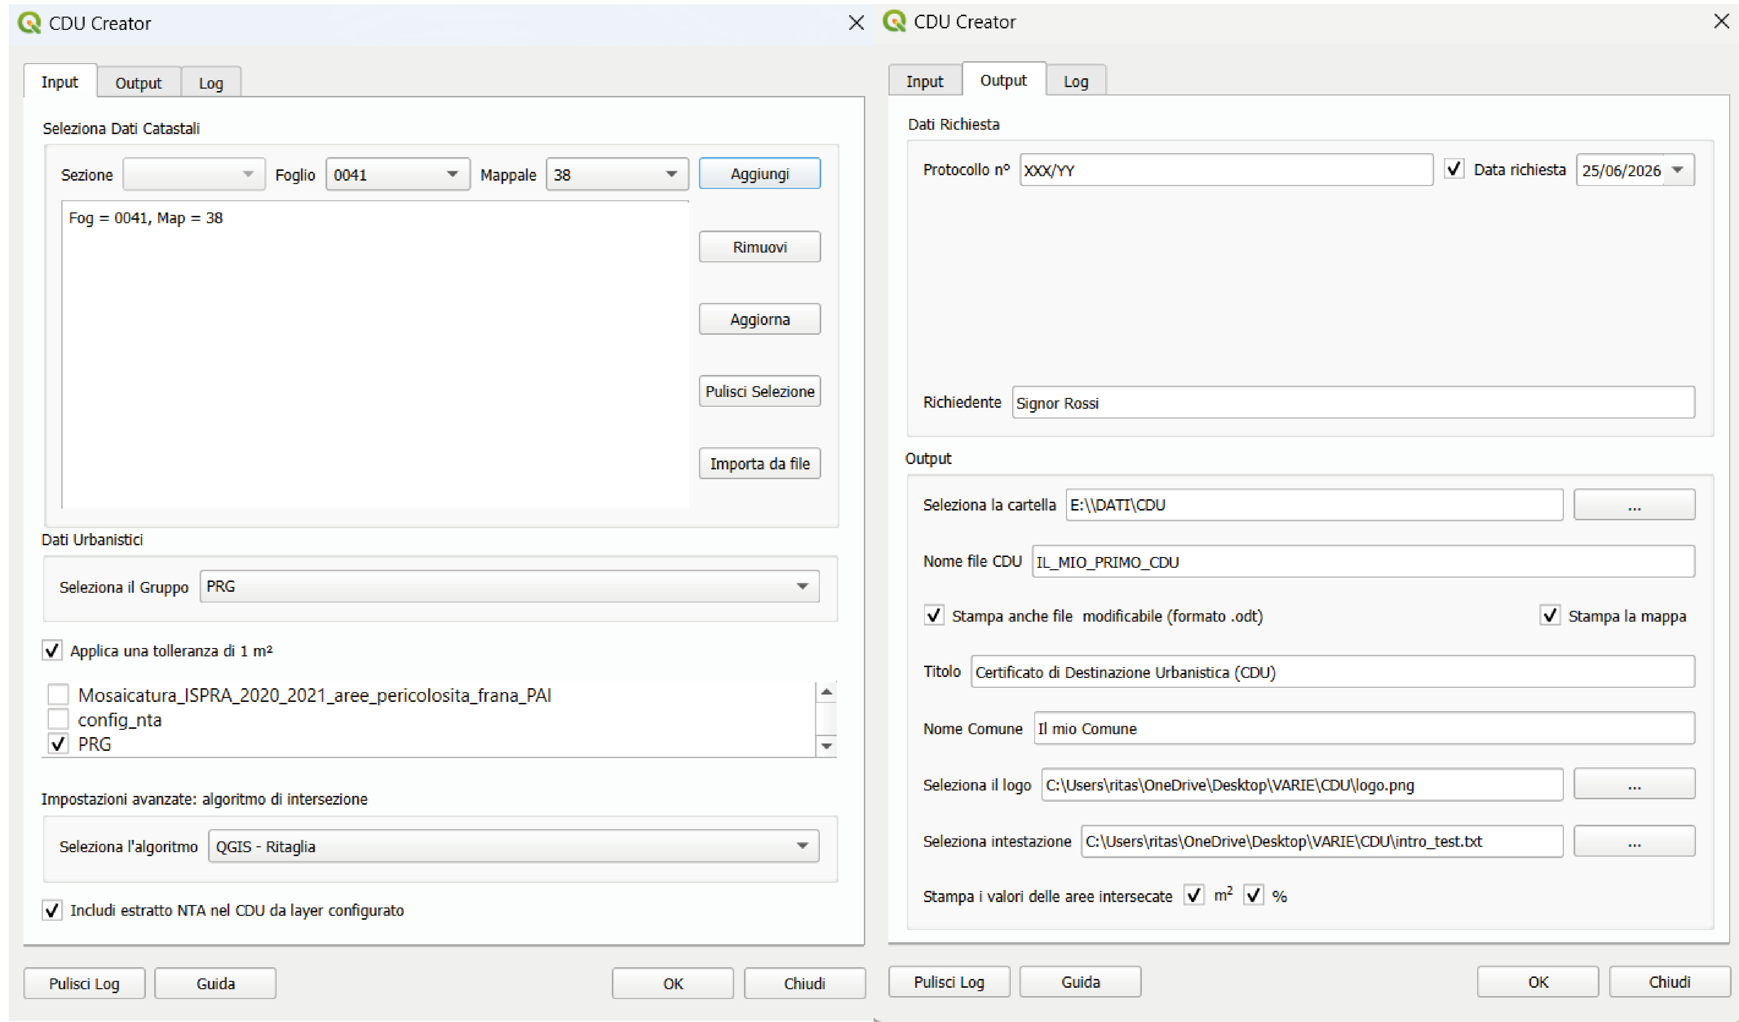1739x1022 pixels.
Task: Click QGIS logo in right CDU Creator window
Action: pyautogui.click(x=894, y=22)
